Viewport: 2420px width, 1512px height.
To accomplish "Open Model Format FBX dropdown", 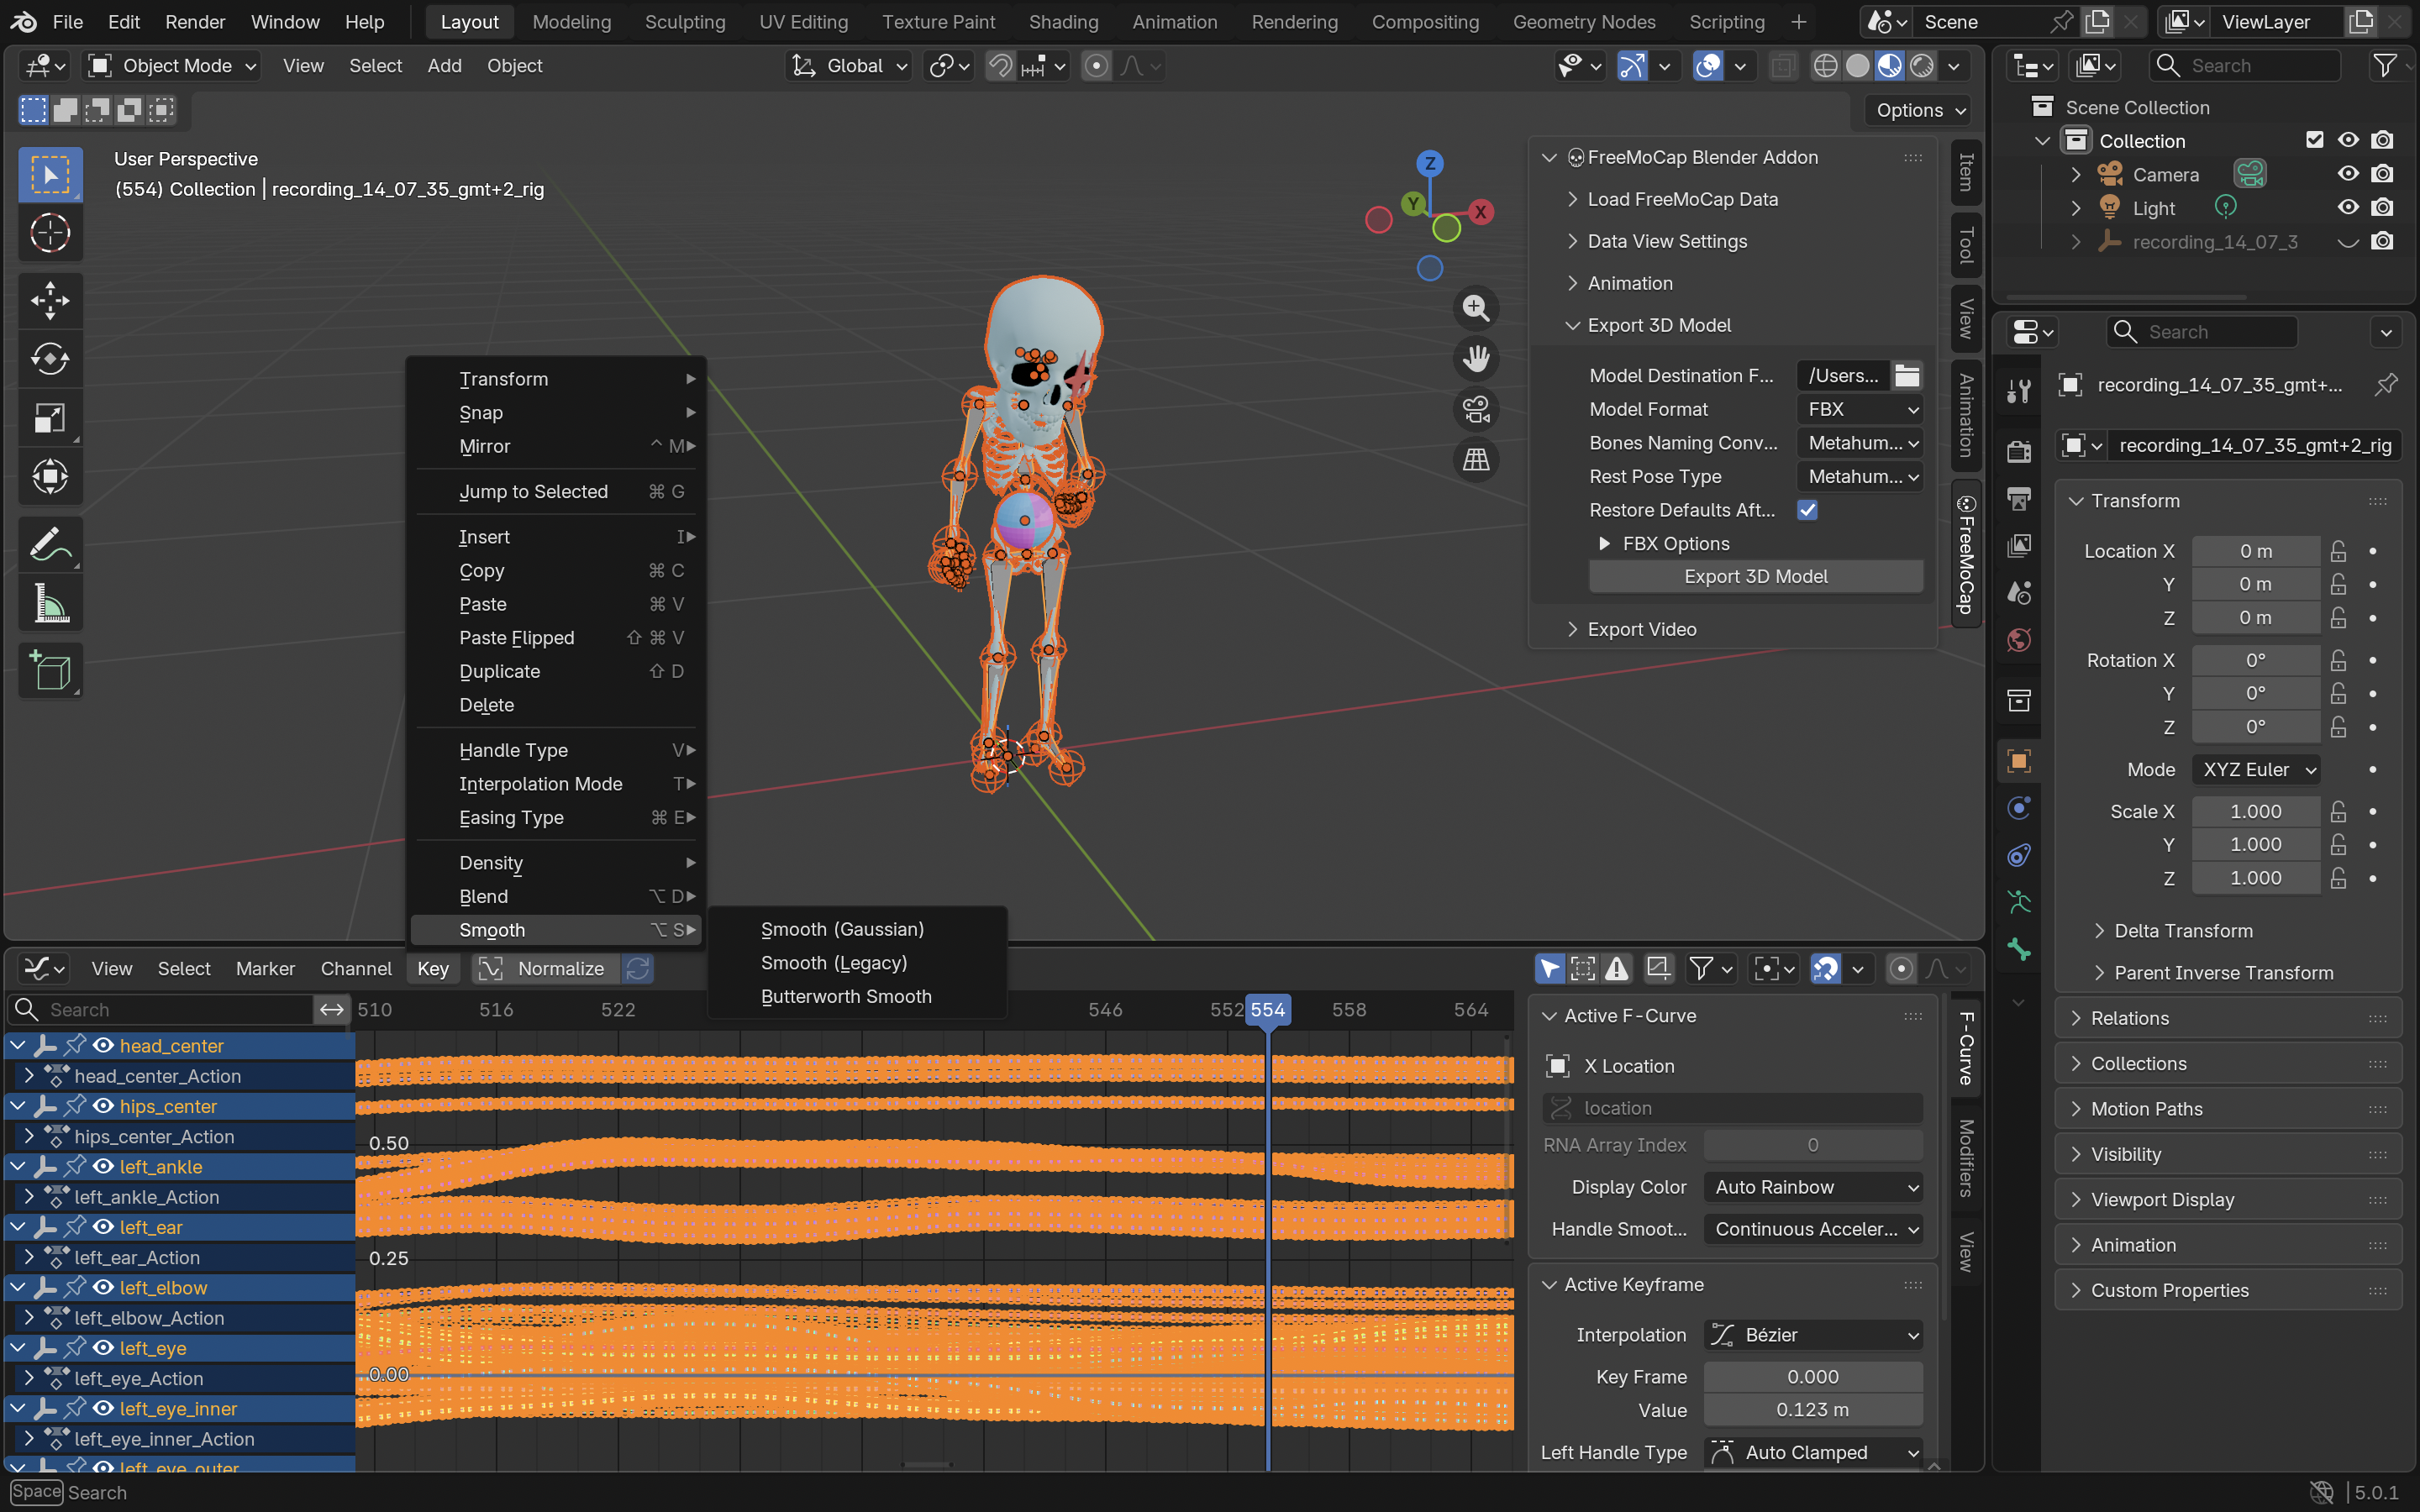I will [x=1860, y=409].
